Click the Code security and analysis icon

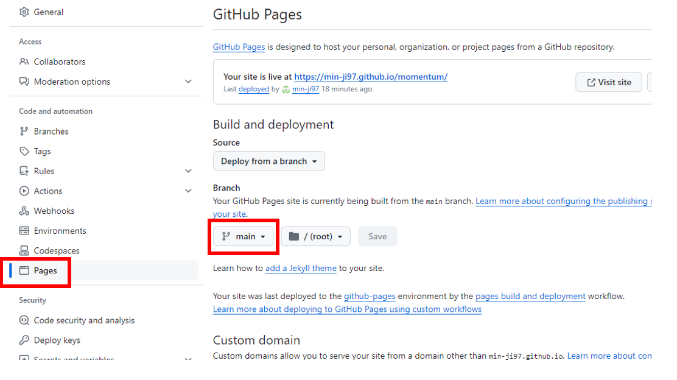(24, 320)
